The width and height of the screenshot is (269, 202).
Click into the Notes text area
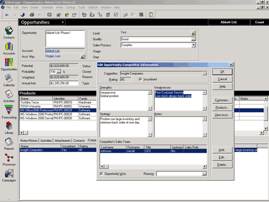pyautogui.click(x=179, y=127)
